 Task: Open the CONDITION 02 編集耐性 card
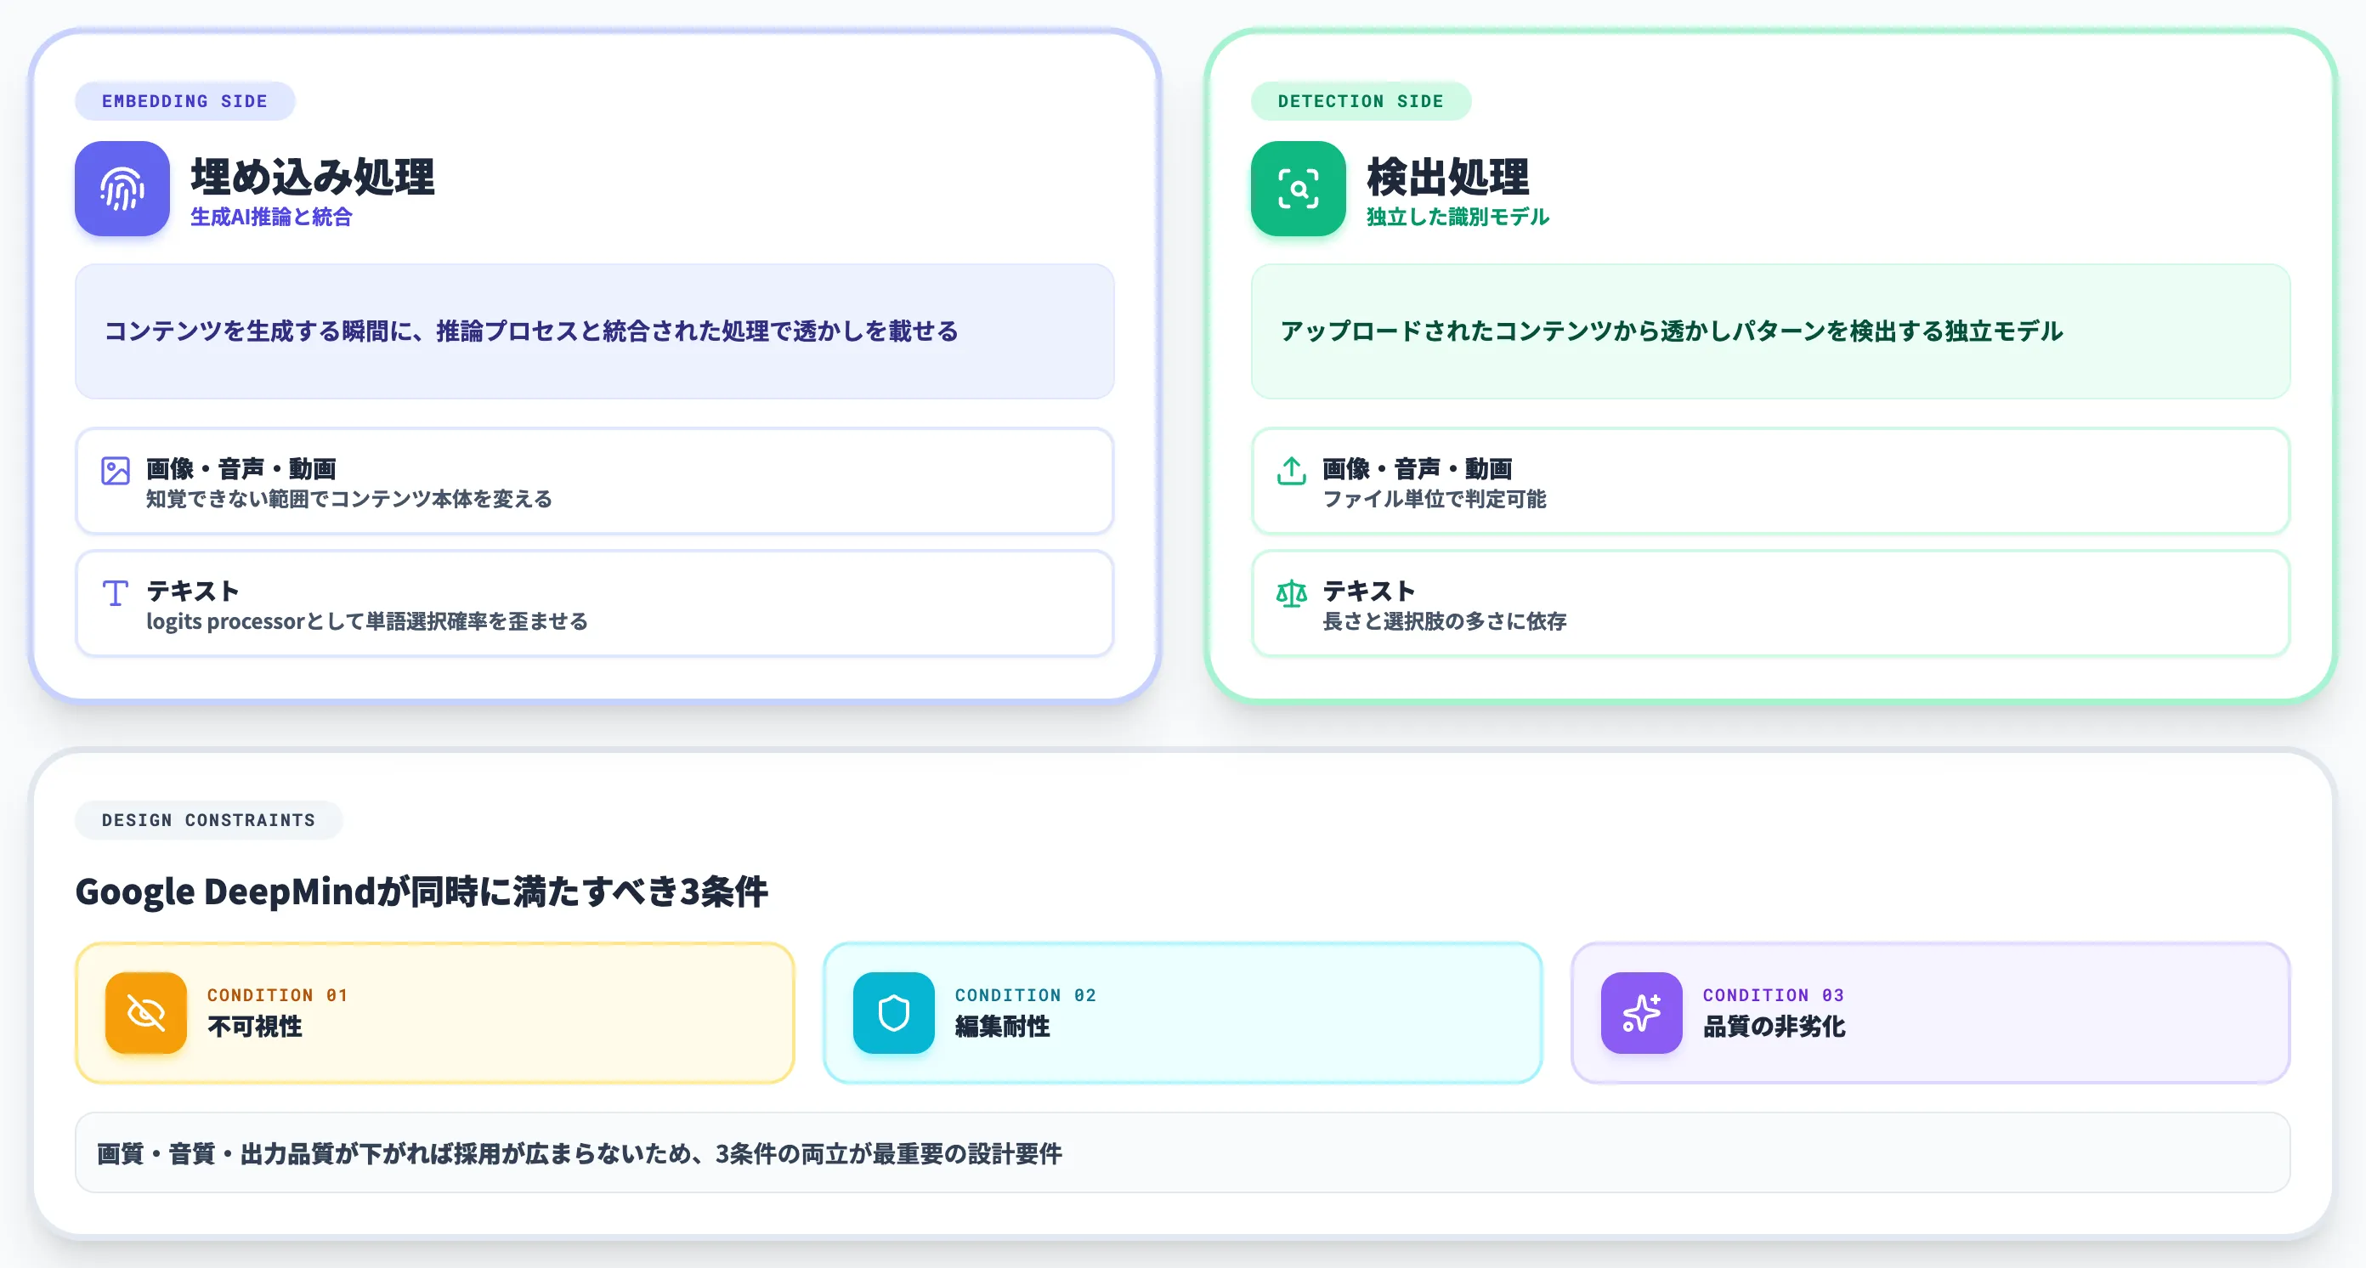[1182, 1013]
